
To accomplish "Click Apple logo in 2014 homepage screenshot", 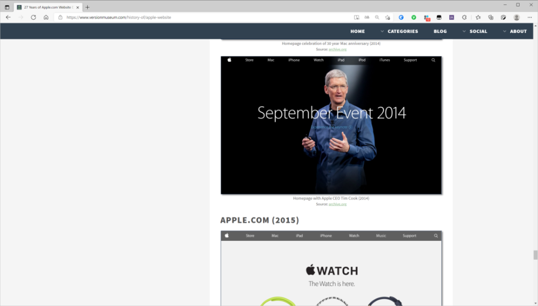I will [230, 60].
